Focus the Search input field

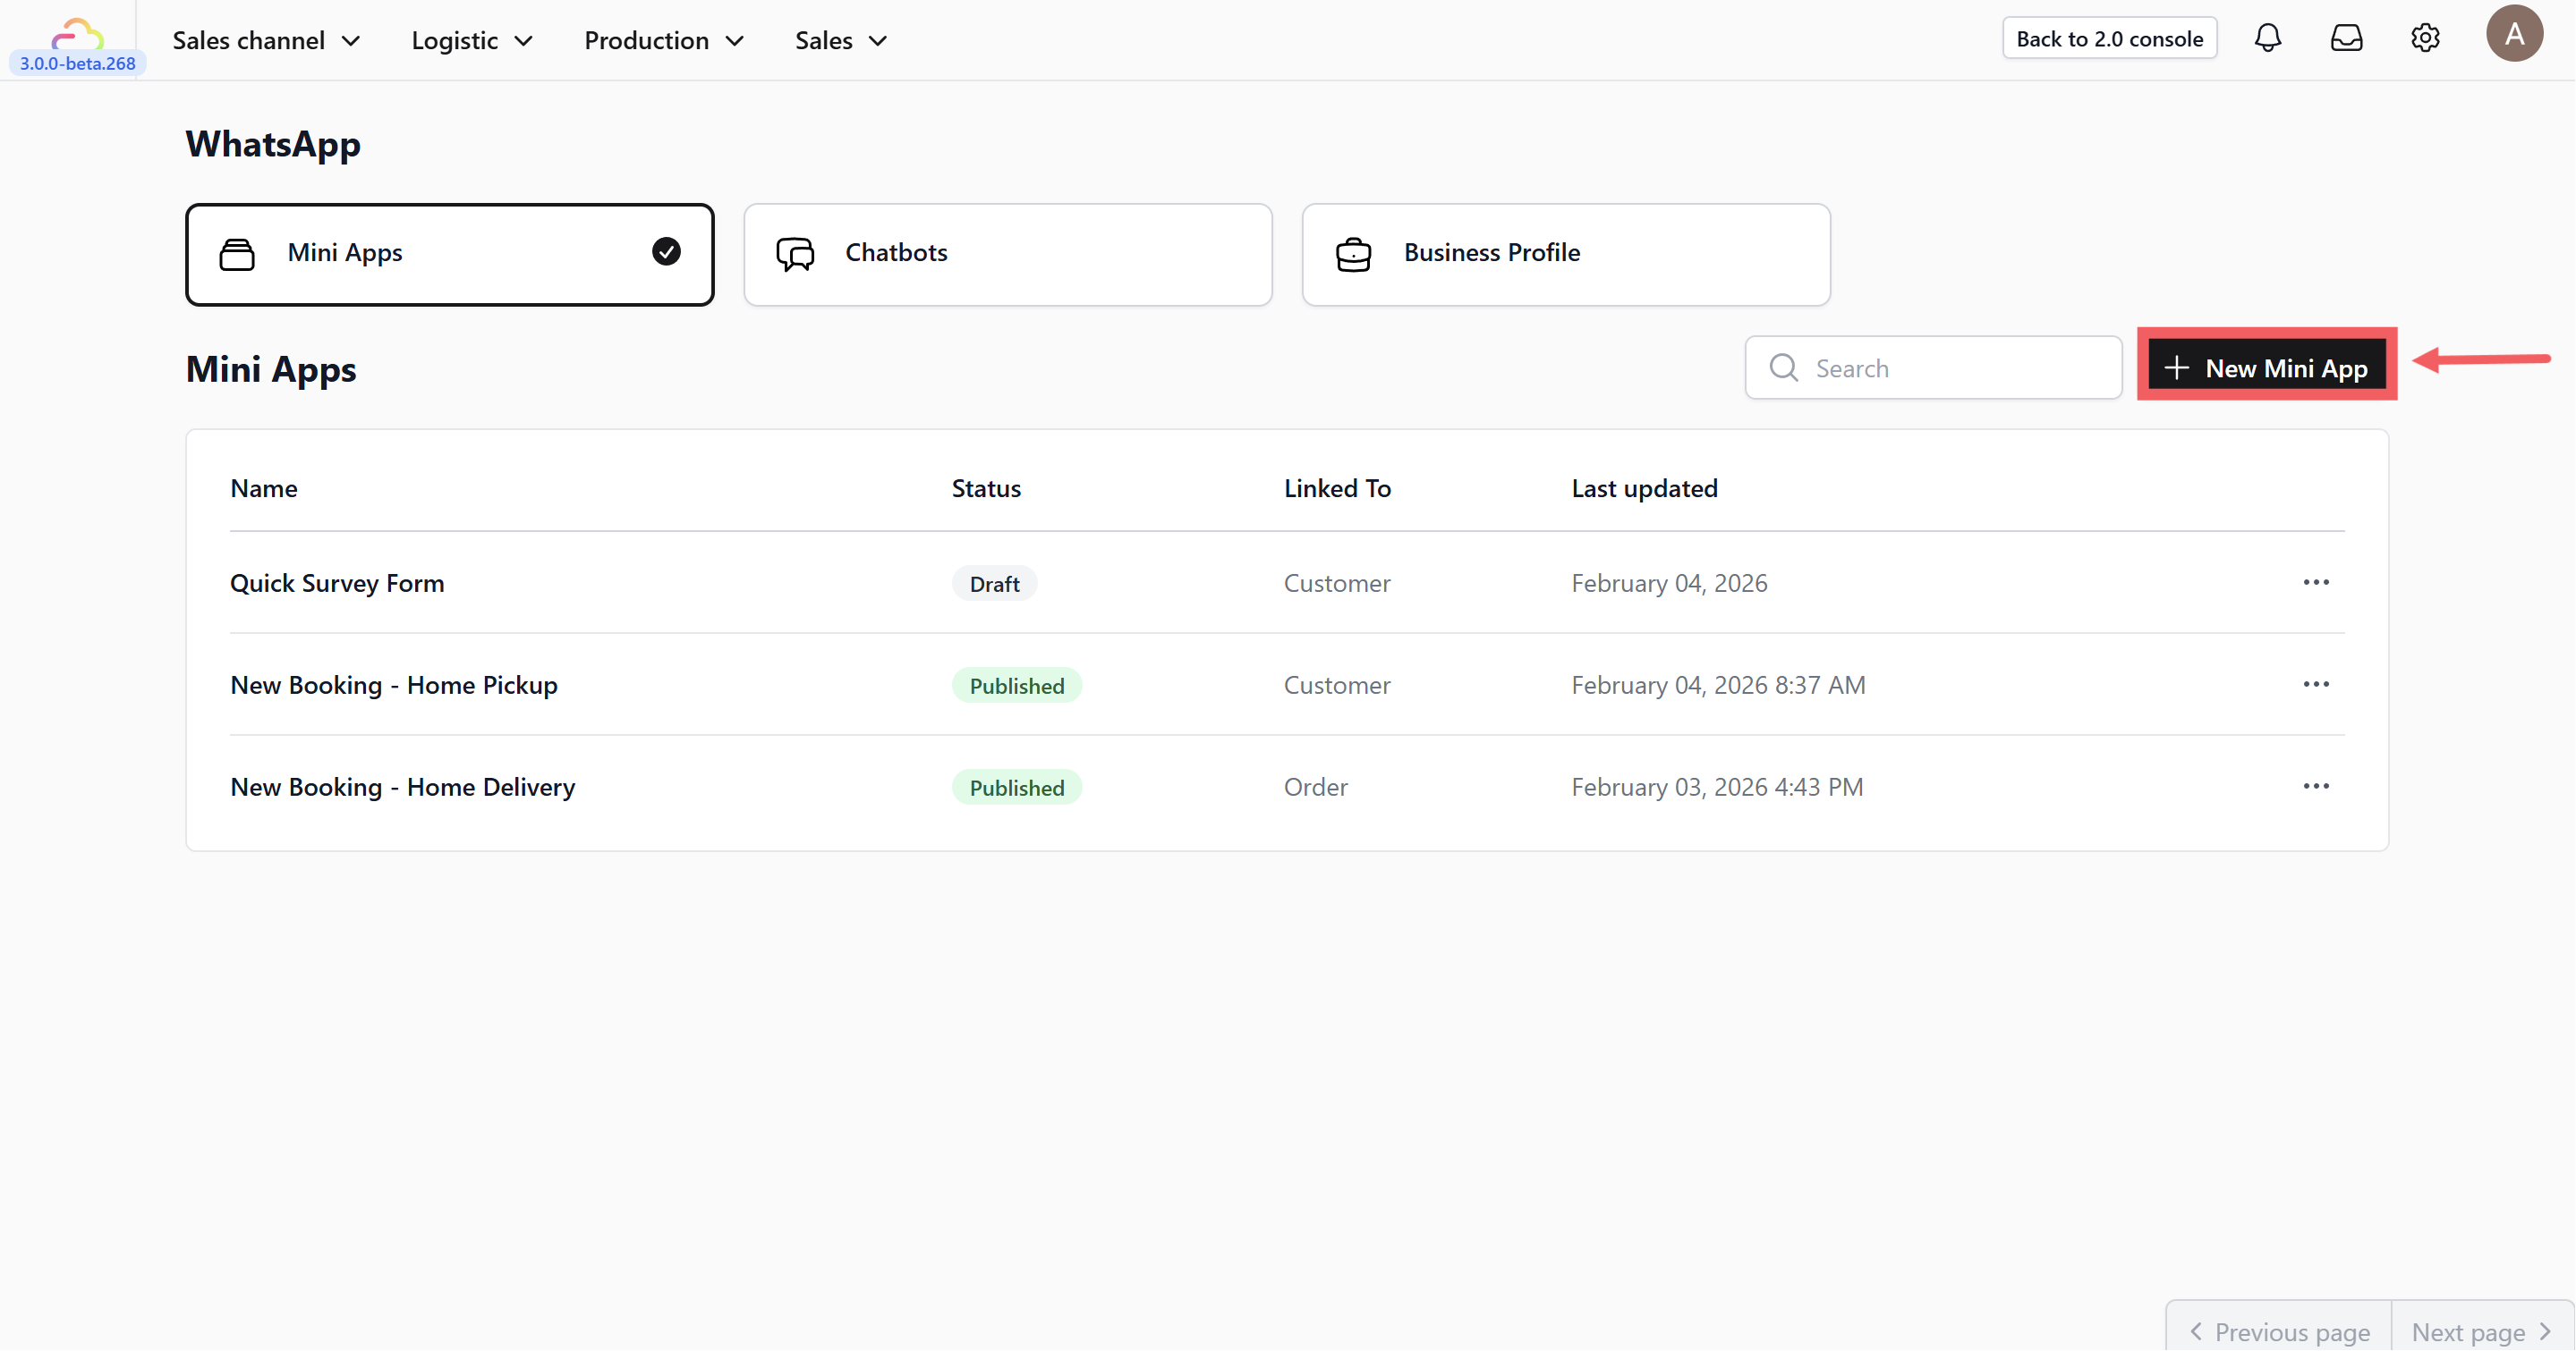(x=1933, y=367)
